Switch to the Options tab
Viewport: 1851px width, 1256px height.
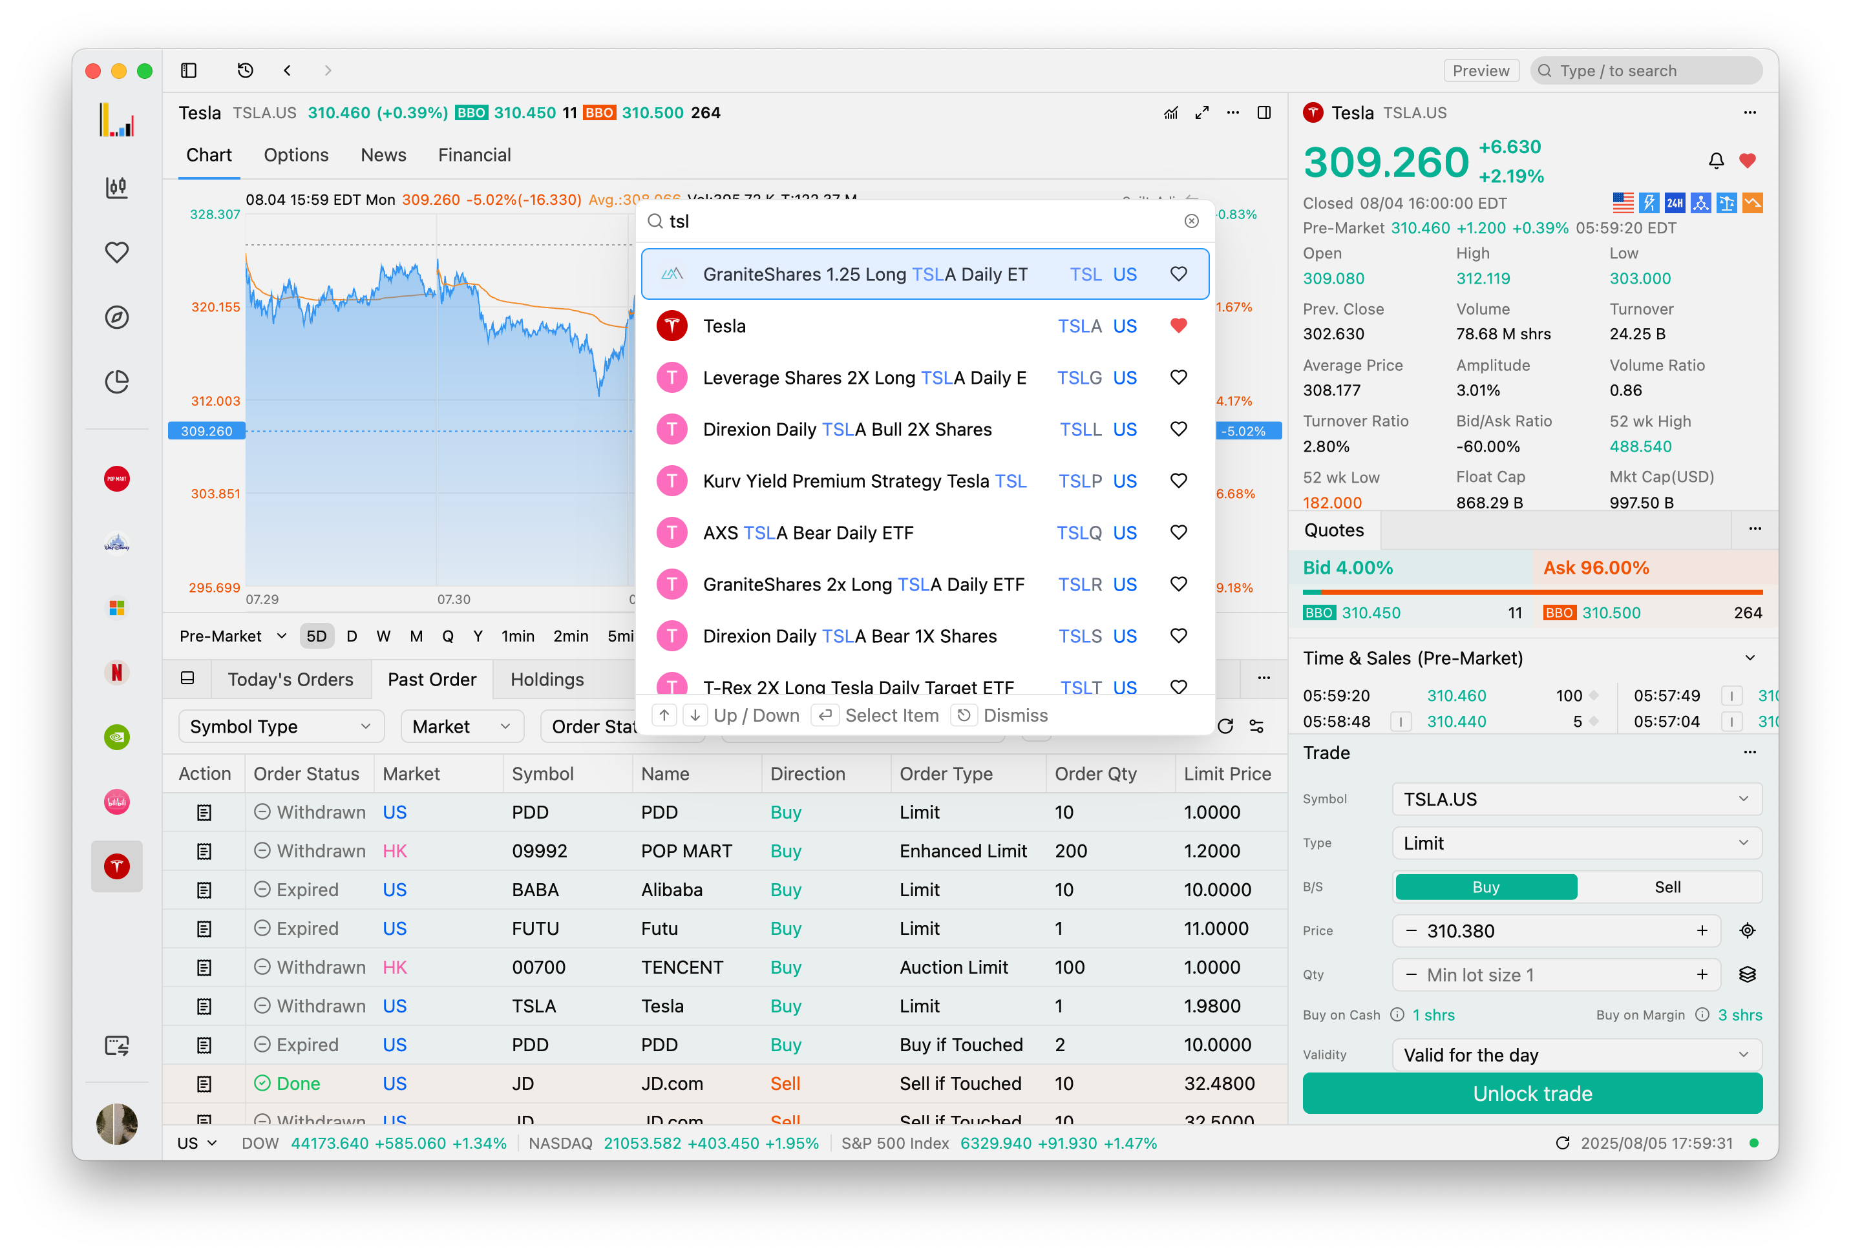[x=296, y=155]
